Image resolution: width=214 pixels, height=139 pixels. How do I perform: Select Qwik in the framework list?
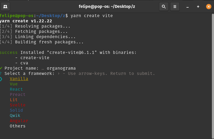(15, 116)
